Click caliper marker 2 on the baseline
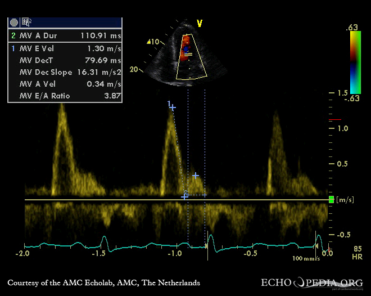The image size is (371, 296). tap(185, 195)
